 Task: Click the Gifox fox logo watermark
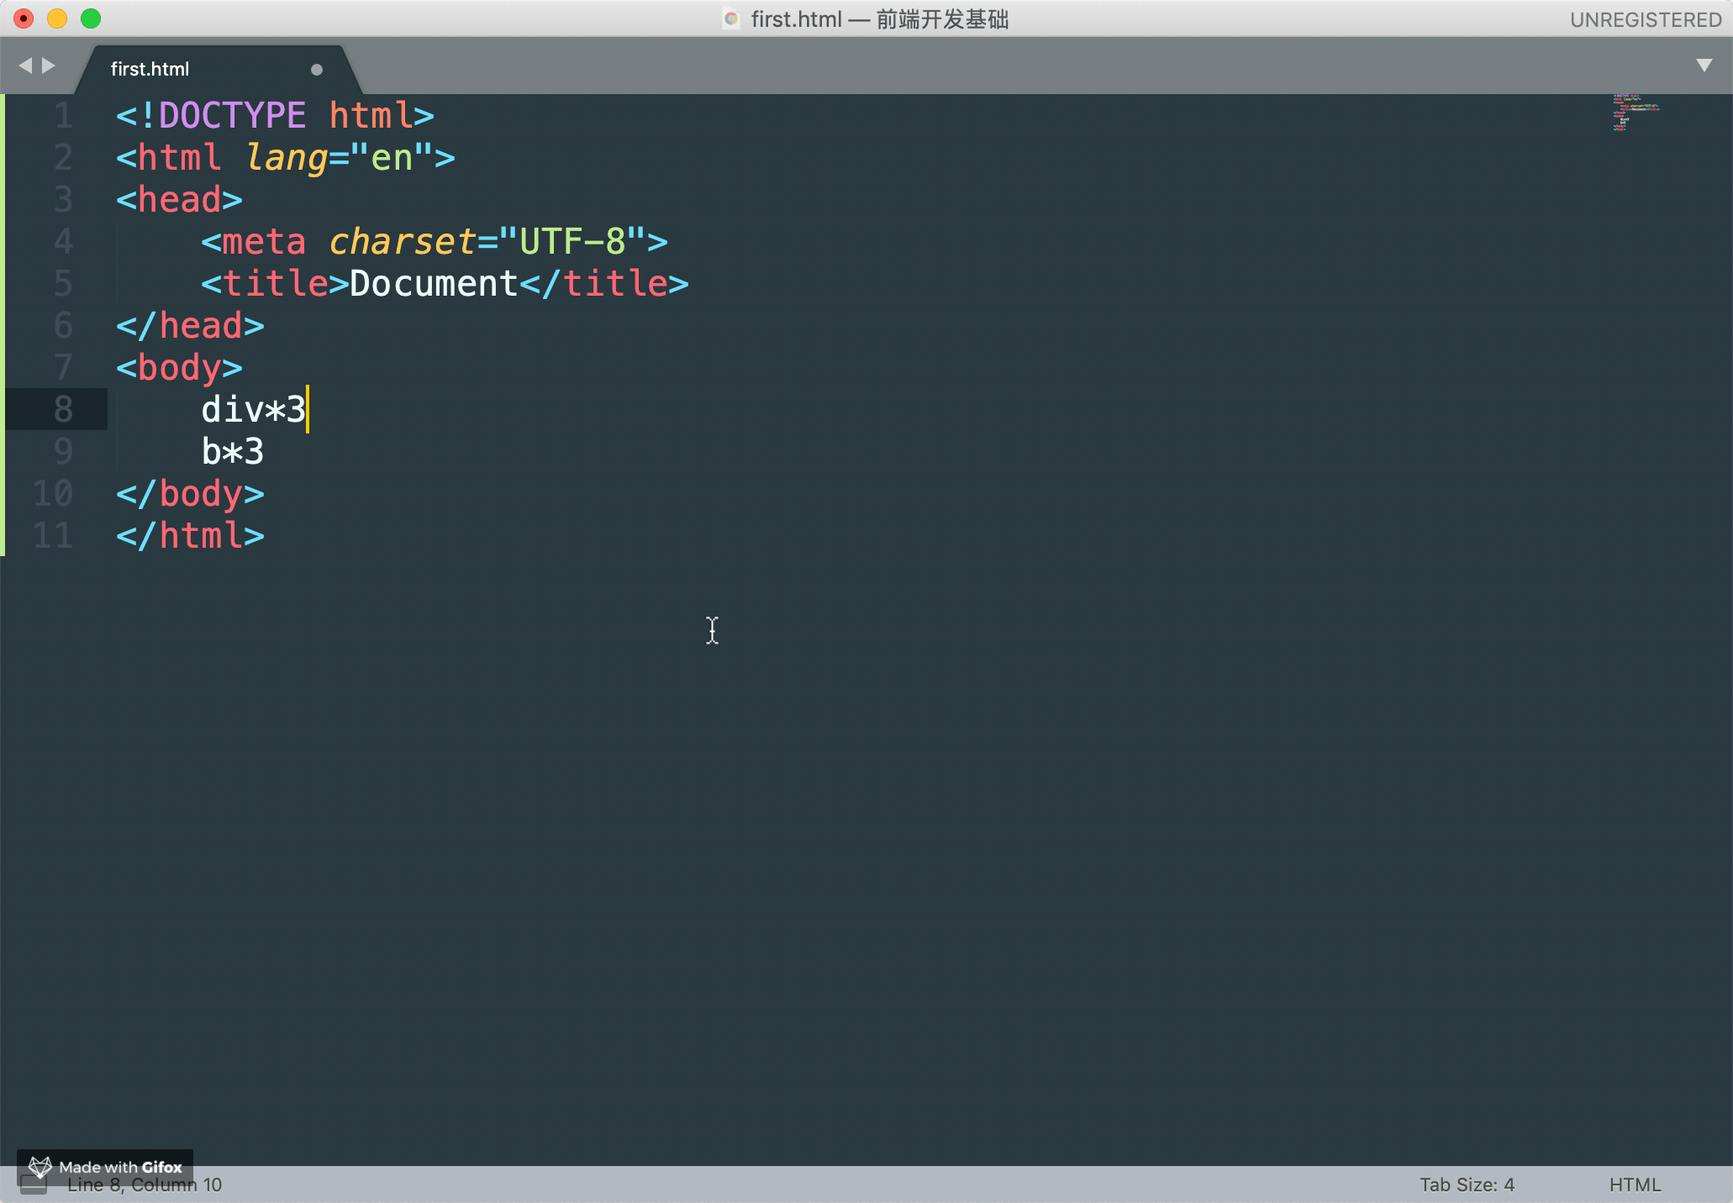(40, 1167)
